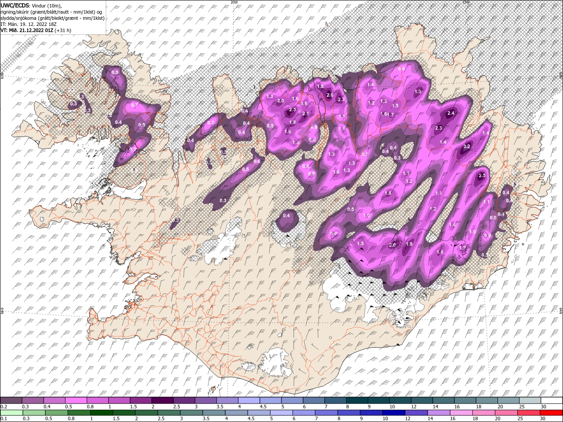Click the 0.1 label in the lower legend
Screen dimensions: 563x422
coord(4,418)
